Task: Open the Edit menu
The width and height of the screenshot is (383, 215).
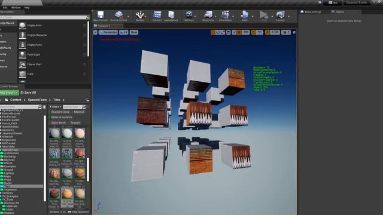Action: tap(5, 8)
